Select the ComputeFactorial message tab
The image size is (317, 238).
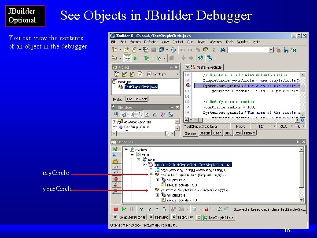(129, 217)
